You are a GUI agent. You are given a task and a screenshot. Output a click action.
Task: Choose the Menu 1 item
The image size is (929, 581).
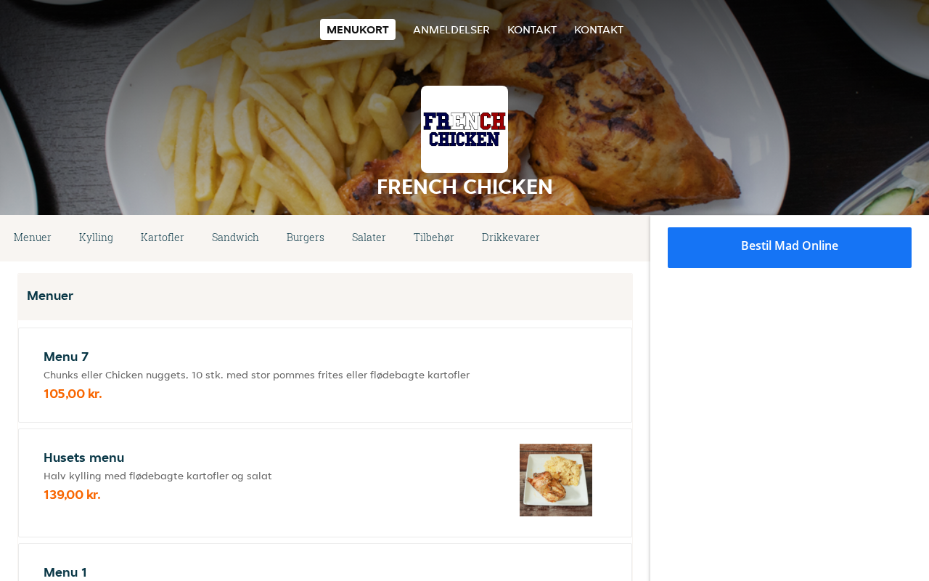click(x=65, y=572)
